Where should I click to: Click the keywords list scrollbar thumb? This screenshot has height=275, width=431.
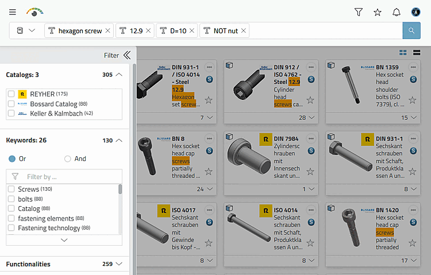pos(120,189)
